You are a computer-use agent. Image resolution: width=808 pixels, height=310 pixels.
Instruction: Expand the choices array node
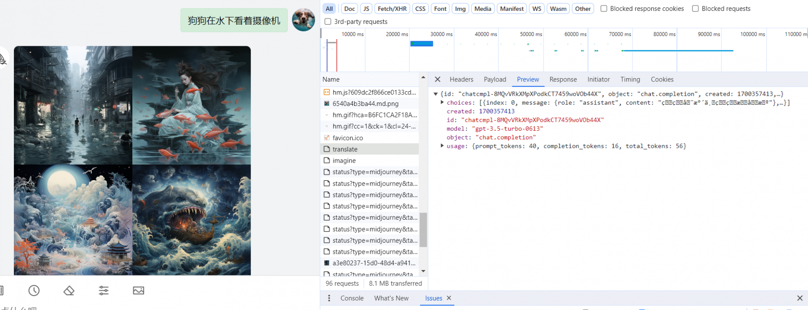(x=442, y=102)
